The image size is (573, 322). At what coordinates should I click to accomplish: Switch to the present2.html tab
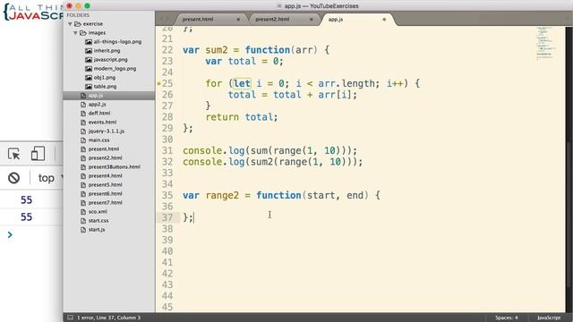272,20
